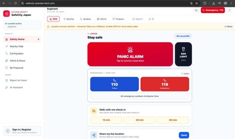Select the SOS tab
Screen dimensions: 235x139
53,19
